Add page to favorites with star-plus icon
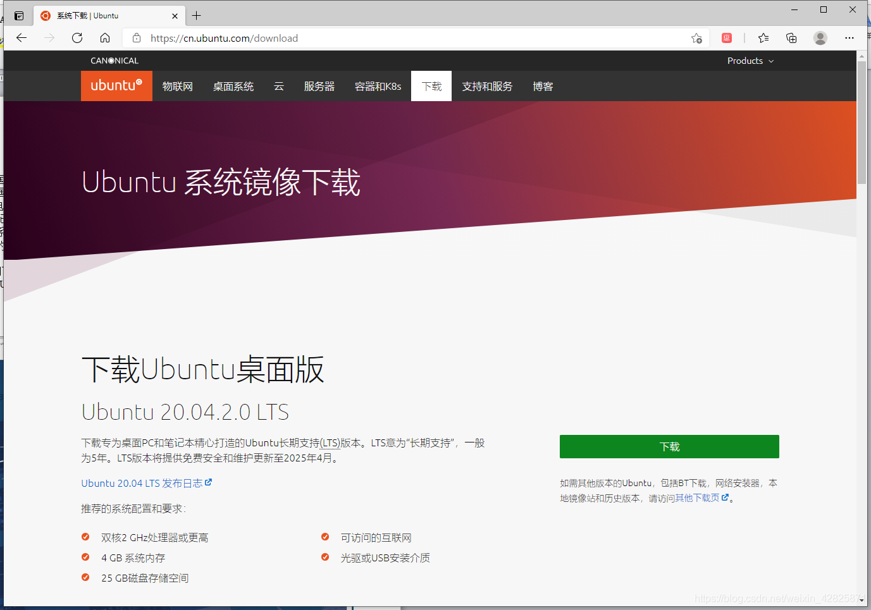This screenshot has height=610, width=871. pos(696,38)
